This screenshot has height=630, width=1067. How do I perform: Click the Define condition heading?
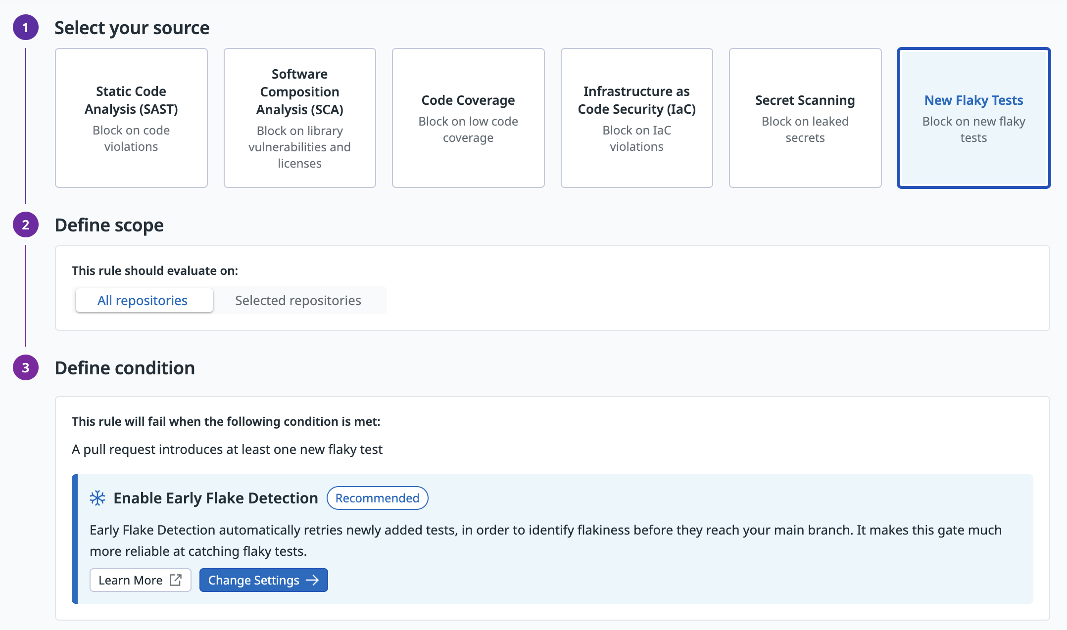[125, 368]
